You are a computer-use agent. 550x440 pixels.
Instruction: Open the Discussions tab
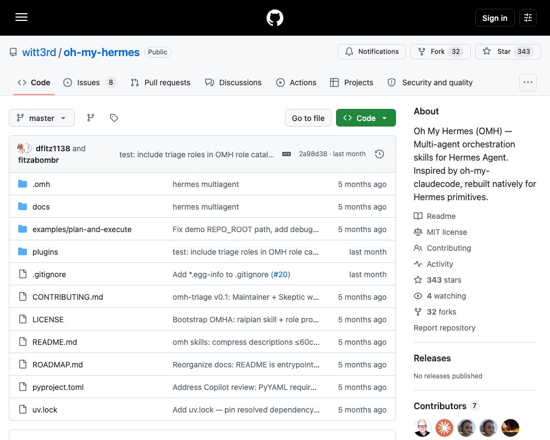pyautogui.click(x=233, y=82)
